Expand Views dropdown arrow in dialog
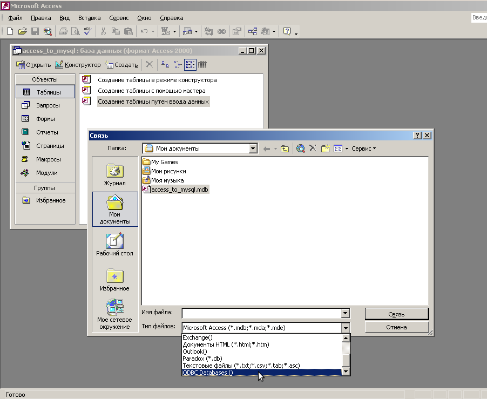 tap(347, 148)
